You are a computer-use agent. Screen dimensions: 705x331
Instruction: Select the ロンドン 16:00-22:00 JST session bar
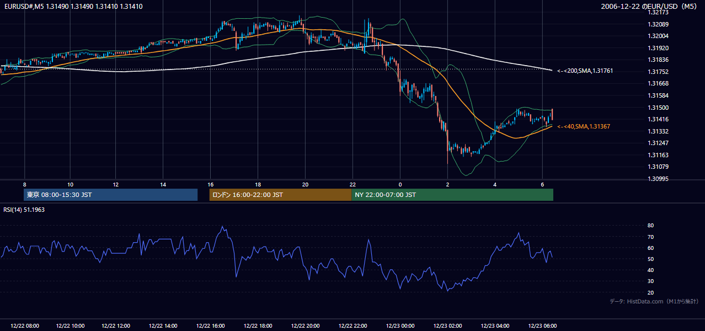pyautogui.click(x=280, y=195)
